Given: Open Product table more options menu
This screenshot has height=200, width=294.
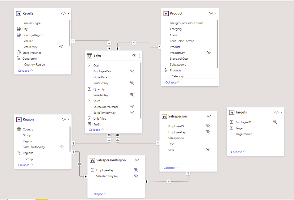Looking at the screenshot, I should pos(216,13).
